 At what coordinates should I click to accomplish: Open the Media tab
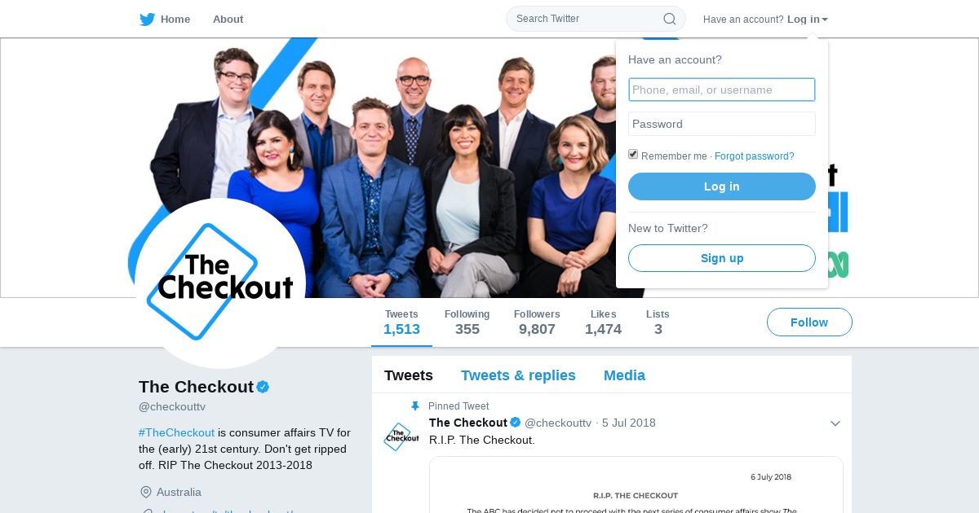624,375
